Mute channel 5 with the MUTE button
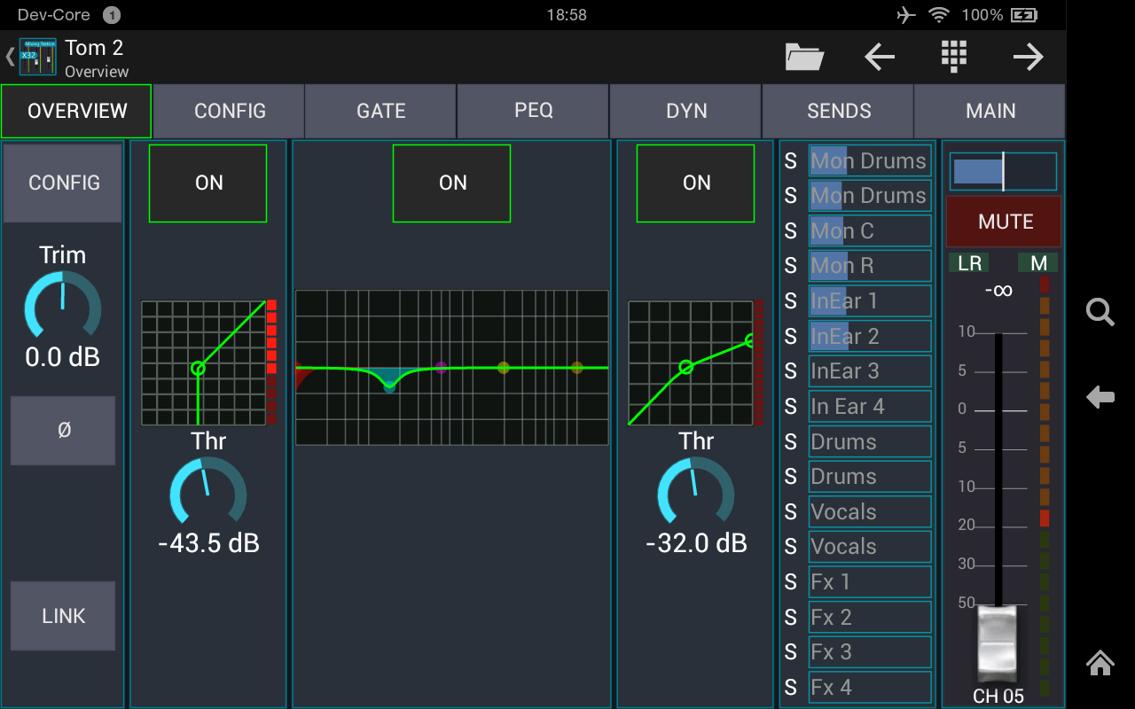Screen dimensions: 1135x709 [1003, 221]
